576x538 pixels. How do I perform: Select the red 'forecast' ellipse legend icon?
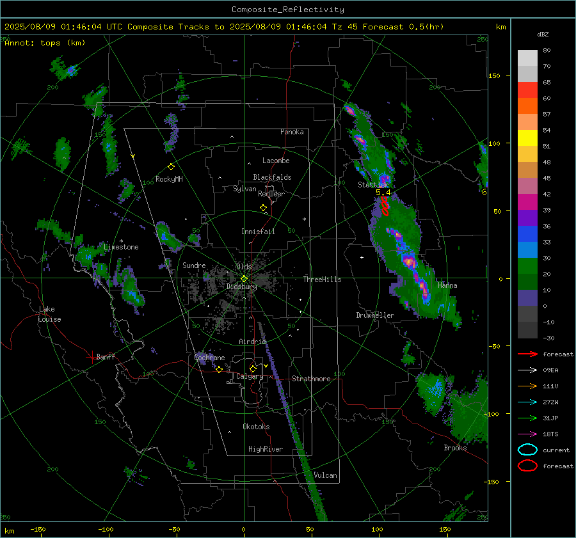click(x=527, y=466)
